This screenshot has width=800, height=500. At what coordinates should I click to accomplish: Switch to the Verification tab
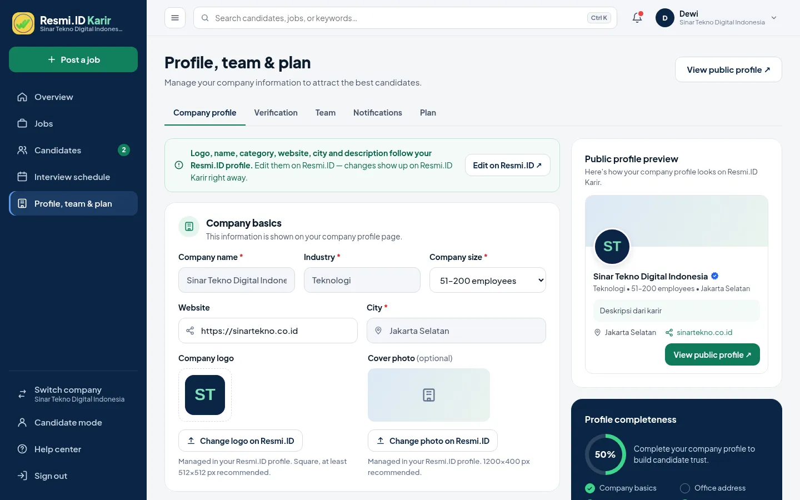[x=276, y=113]
